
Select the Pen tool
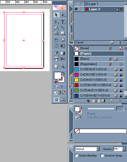tap(56, 22)
